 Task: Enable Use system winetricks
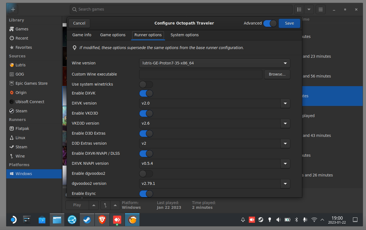tap(146, 85)
